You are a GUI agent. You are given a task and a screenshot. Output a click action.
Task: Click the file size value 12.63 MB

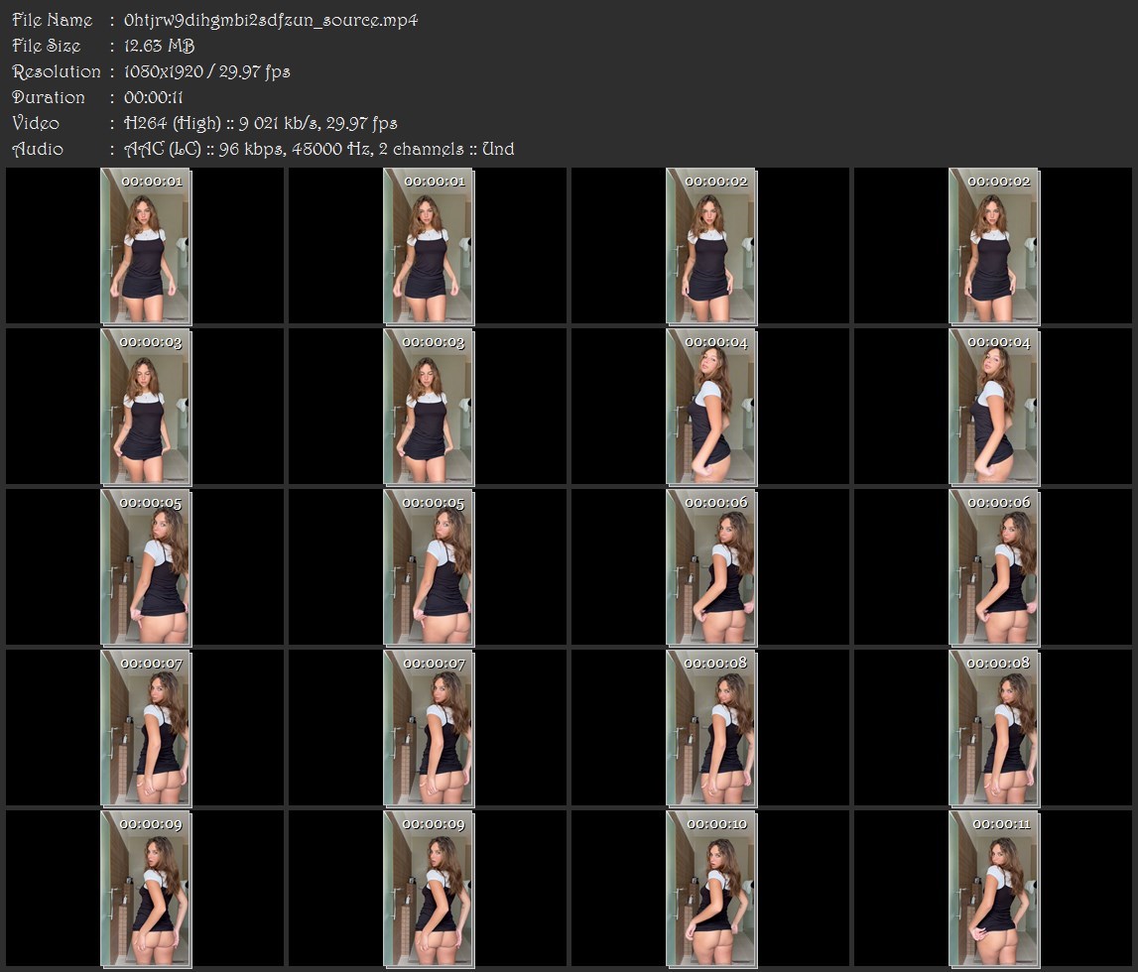159,46
